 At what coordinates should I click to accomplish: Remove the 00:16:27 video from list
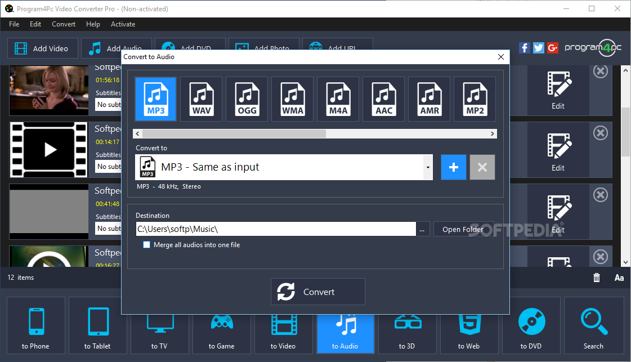pyautogui.click(x=601, y=257)
